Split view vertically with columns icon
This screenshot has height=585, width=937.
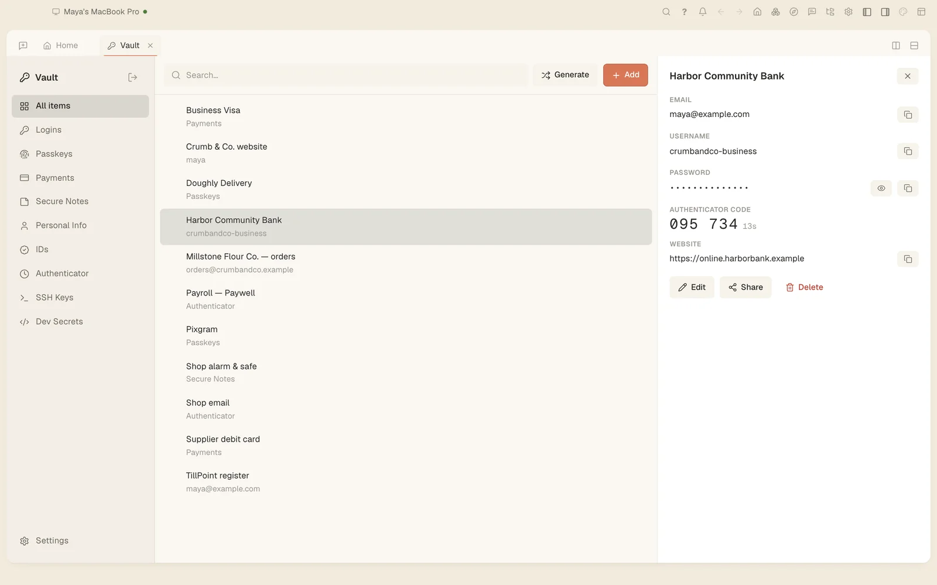click(x=896, y=46)
